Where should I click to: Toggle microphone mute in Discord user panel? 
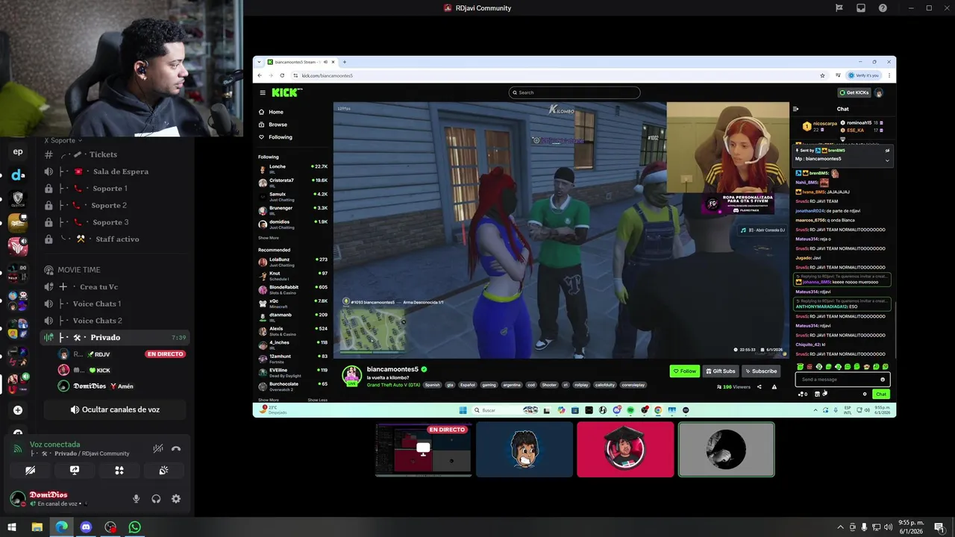[x=136, y=499]
